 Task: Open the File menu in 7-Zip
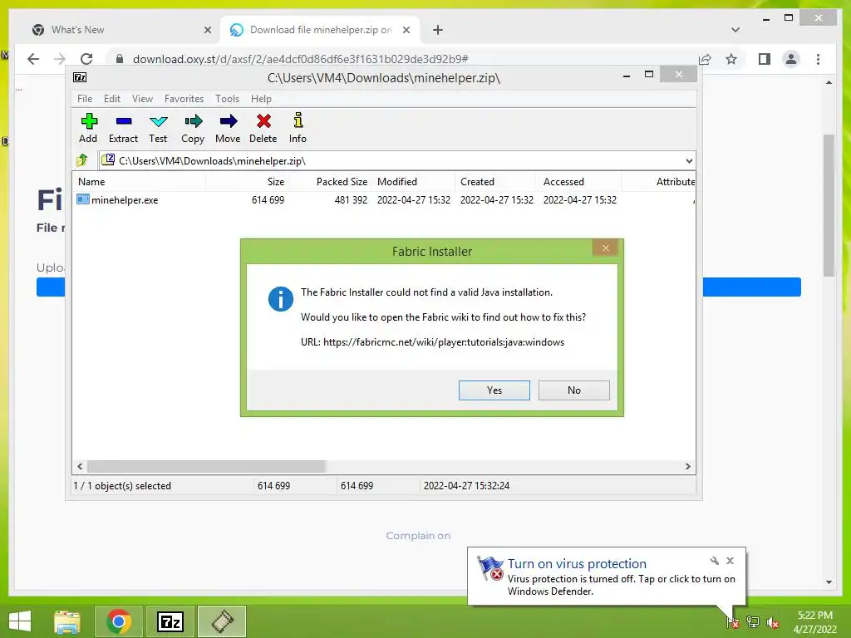click(x=85, y=99)
